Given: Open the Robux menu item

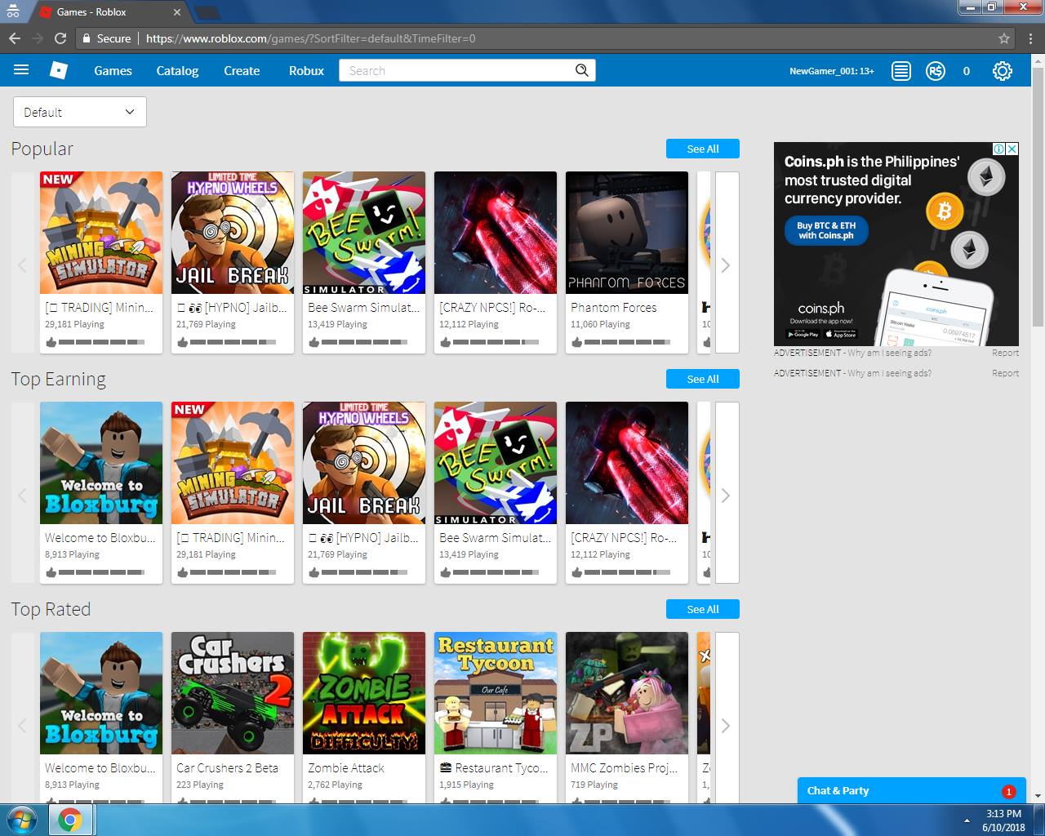Looking at the screenshot, I should point(306,71).
